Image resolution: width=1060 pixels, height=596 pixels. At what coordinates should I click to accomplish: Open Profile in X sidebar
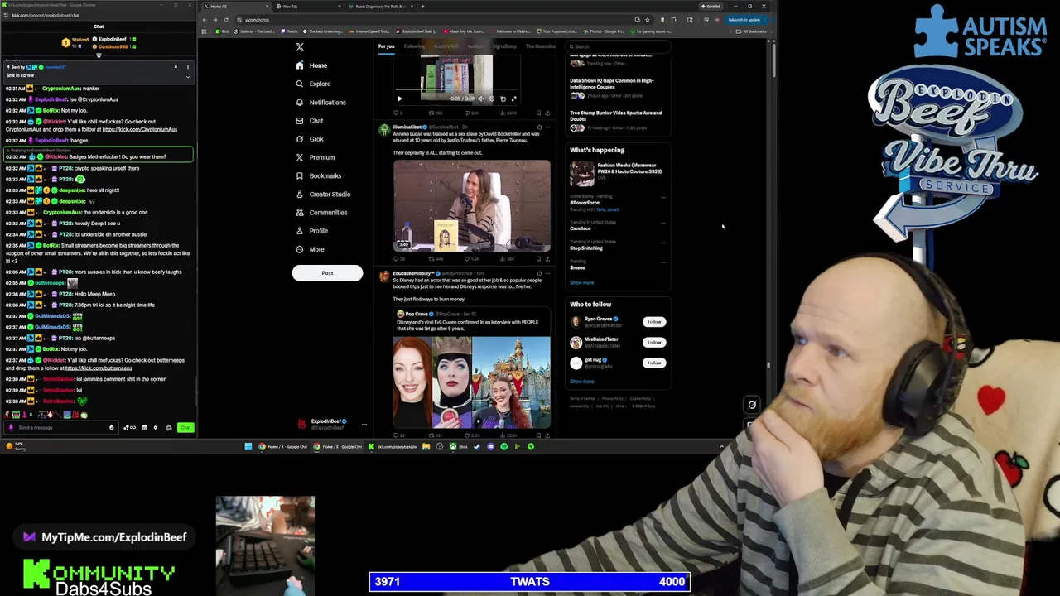(311, 231)
